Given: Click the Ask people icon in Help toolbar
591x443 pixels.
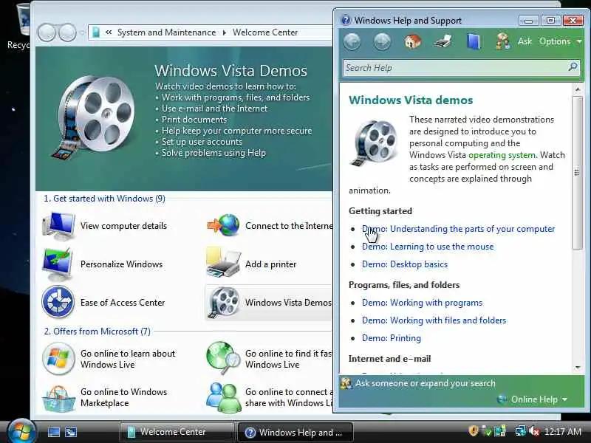Looking at the screenshot, I should tap(503, 41).
